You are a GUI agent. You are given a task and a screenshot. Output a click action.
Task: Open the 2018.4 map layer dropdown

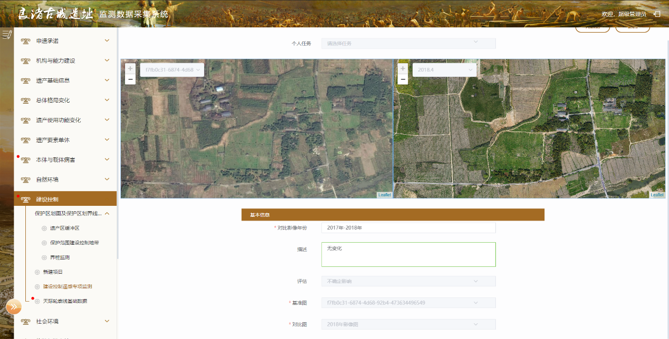point(445,69)
